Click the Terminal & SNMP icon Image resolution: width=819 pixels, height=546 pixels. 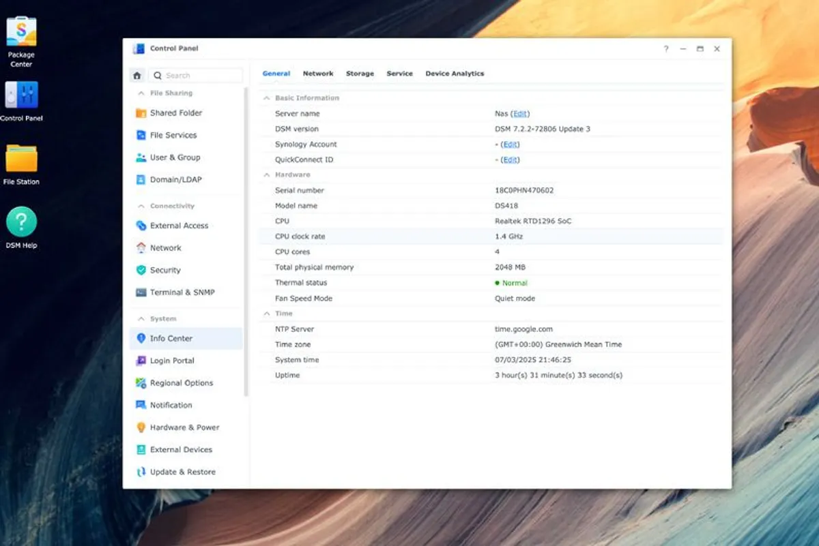[141, 292]
